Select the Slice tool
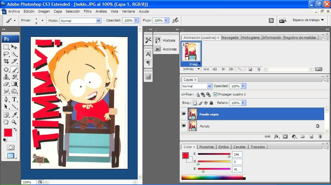Screen dimensions: 331x185 (14, 61)
